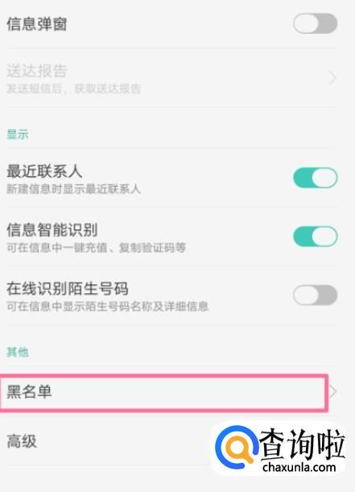Screen dimensions: 355x492
Task: Tap the 查询啦 magnifier logo icon
Action: point(236,445)
